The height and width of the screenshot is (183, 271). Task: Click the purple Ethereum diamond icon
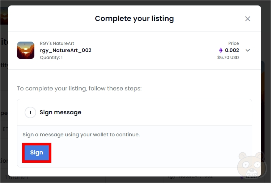(x=221, y=50)
